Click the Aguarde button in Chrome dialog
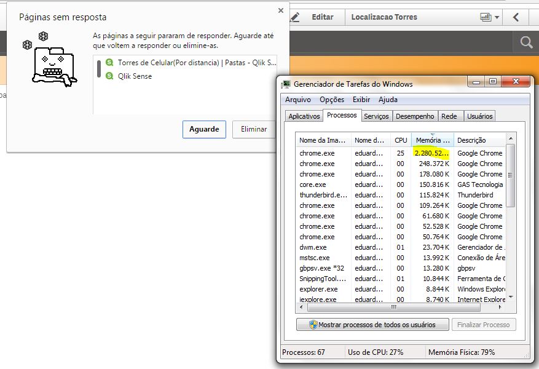 tap(204, 129)
